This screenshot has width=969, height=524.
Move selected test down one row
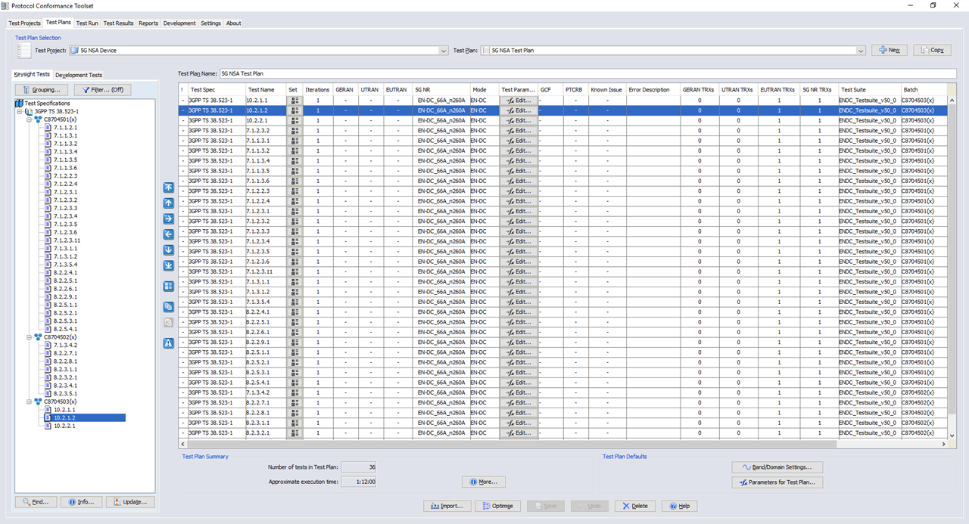168,250
